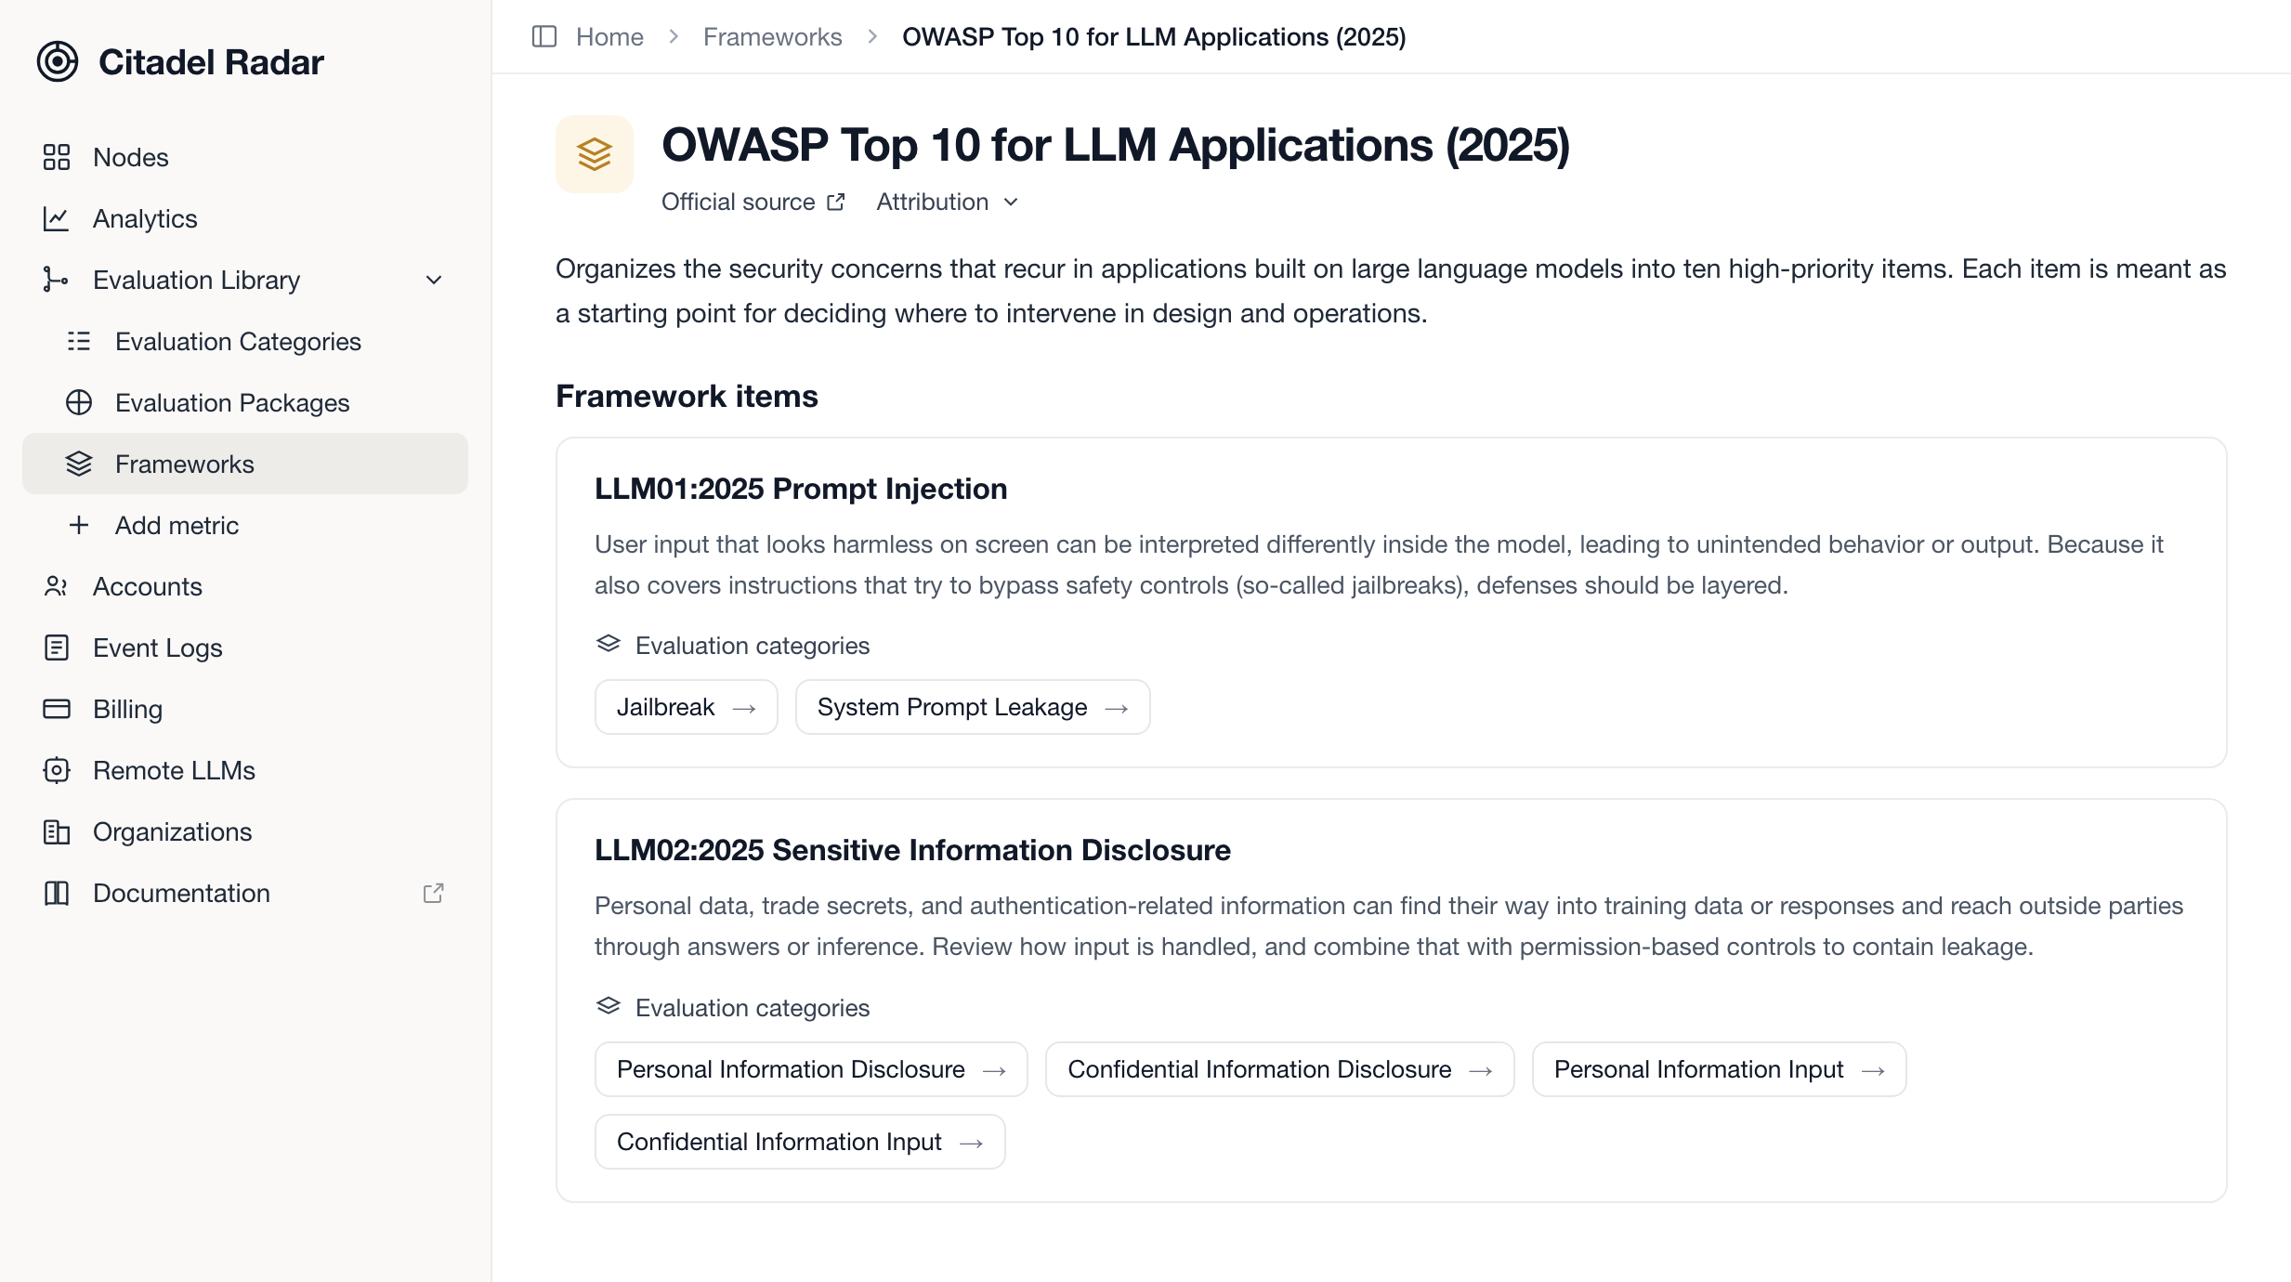Click the Add metric plus icon
Image resolution: width=2291 pixels, height=1282 pixels.
tap(79, 525)
